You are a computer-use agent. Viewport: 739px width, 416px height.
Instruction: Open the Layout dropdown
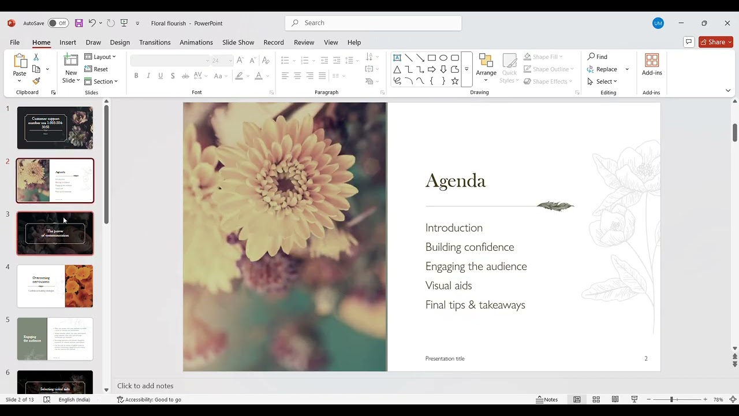pos(100,57)
